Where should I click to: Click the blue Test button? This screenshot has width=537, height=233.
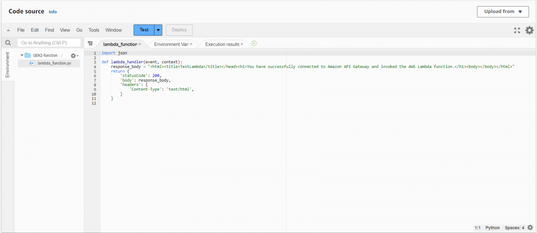[144, 30]
